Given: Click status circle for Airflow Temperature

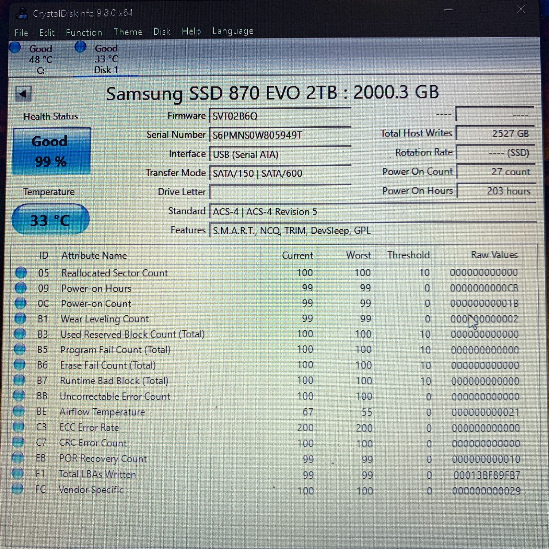Looking at the screenshot, I should tap(19, 411).
